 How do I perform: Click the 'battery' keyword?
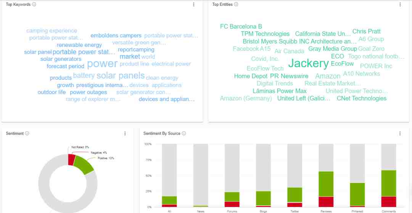pos(84,76)
